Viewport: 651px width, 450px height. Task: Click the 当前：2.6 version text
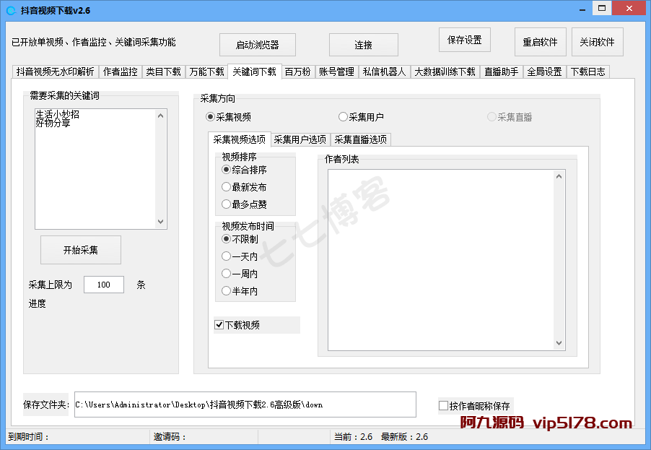click(x=353, y=437)
